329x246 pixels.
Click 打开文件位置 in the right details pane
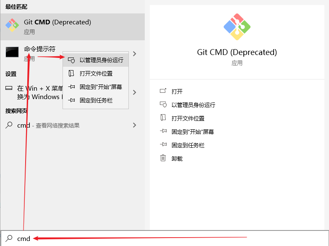188,118
